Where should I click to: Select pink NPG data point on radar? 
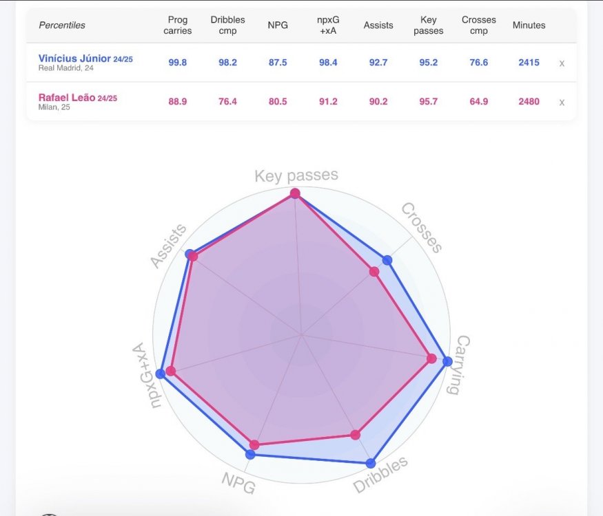click(x=254, y=445)
